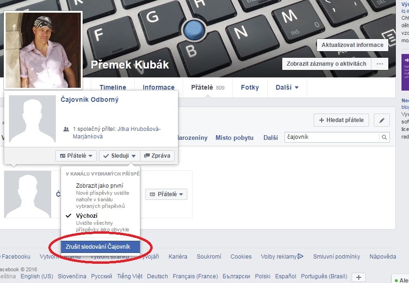Viewport: 409px width, 283px height.
Task: Switch to the Timeline tab
Action: point(113,87)
